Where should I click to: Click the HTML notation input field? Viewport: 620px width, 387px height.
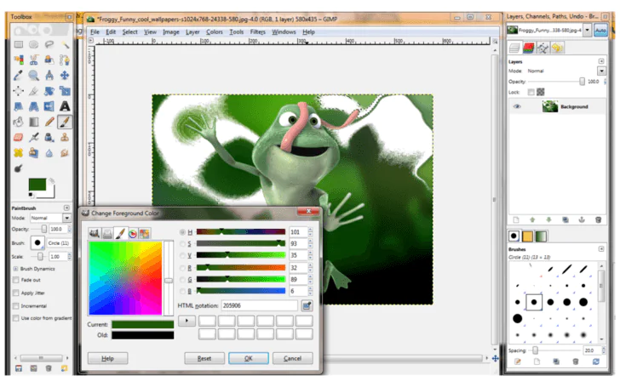pyautogui.click(x=259, y=304)
